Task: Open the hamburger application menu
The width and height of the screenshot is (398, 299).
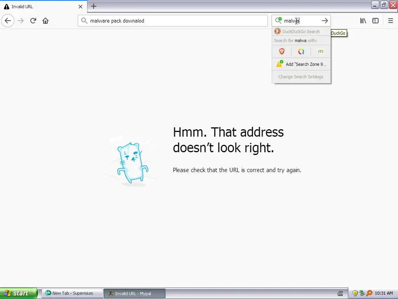Action: 390,21
